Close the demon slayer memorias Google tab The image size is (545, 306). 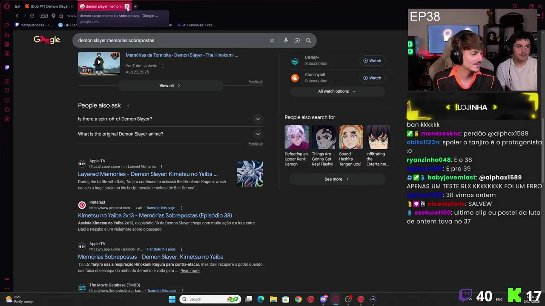[x=127, y=6]
